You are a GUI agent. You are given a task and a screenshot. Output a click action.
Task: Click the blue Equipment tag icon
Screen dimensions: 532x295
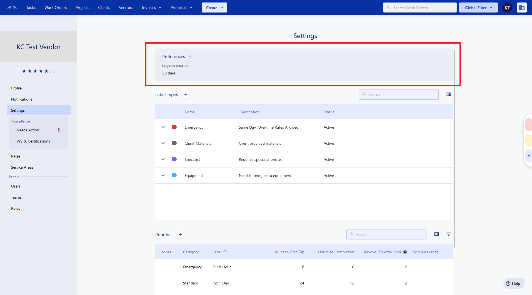click(x=174, y=175)
